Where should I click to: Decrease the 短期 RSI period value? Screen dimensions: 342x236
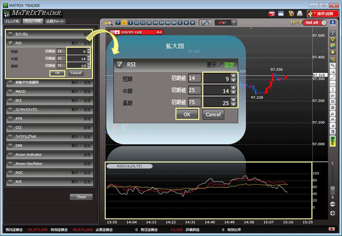[x=88, y=53]
